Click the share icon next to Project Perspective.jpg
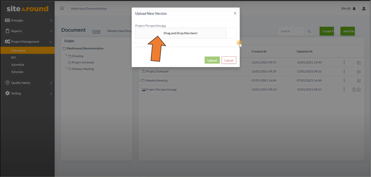This screenshot has height=177, width=371. tap(354, 89)
